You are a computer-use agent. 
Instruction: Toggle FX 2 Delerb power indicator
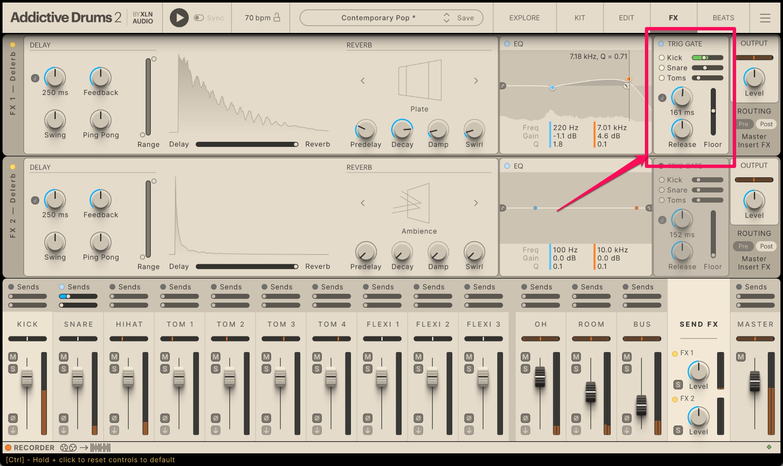click(13, 167)
